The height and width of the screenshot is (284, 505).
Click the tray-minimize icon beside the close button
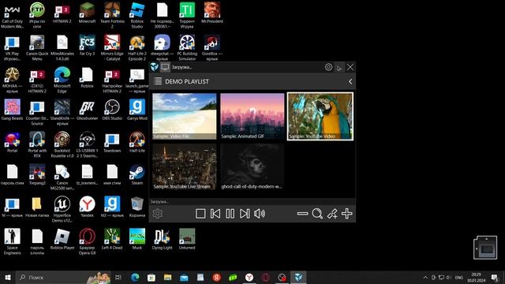(x=339, y=67)
